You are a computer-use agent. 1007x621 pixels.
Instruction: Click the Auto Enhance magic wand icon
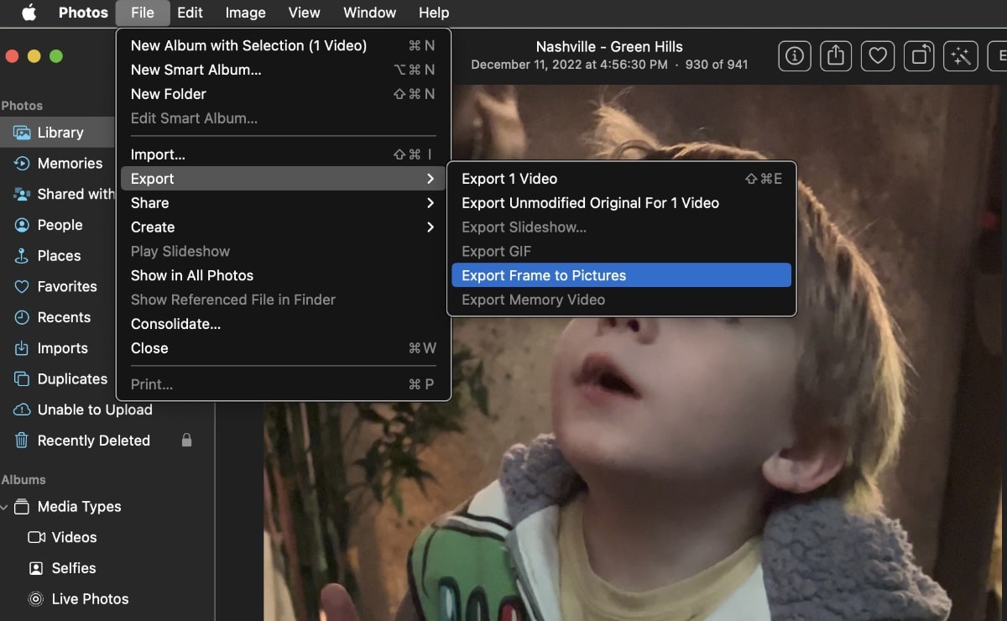coord(961,56)
